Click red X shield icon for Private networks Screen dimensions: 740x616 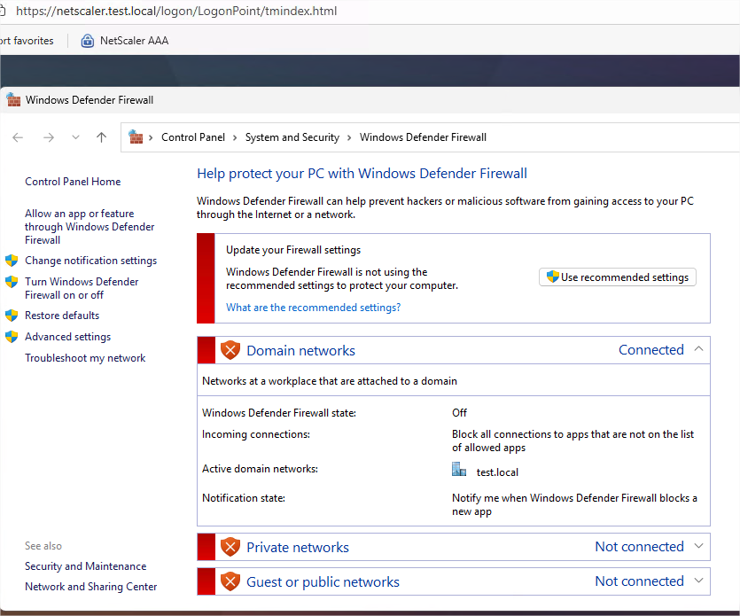[230, 547]
